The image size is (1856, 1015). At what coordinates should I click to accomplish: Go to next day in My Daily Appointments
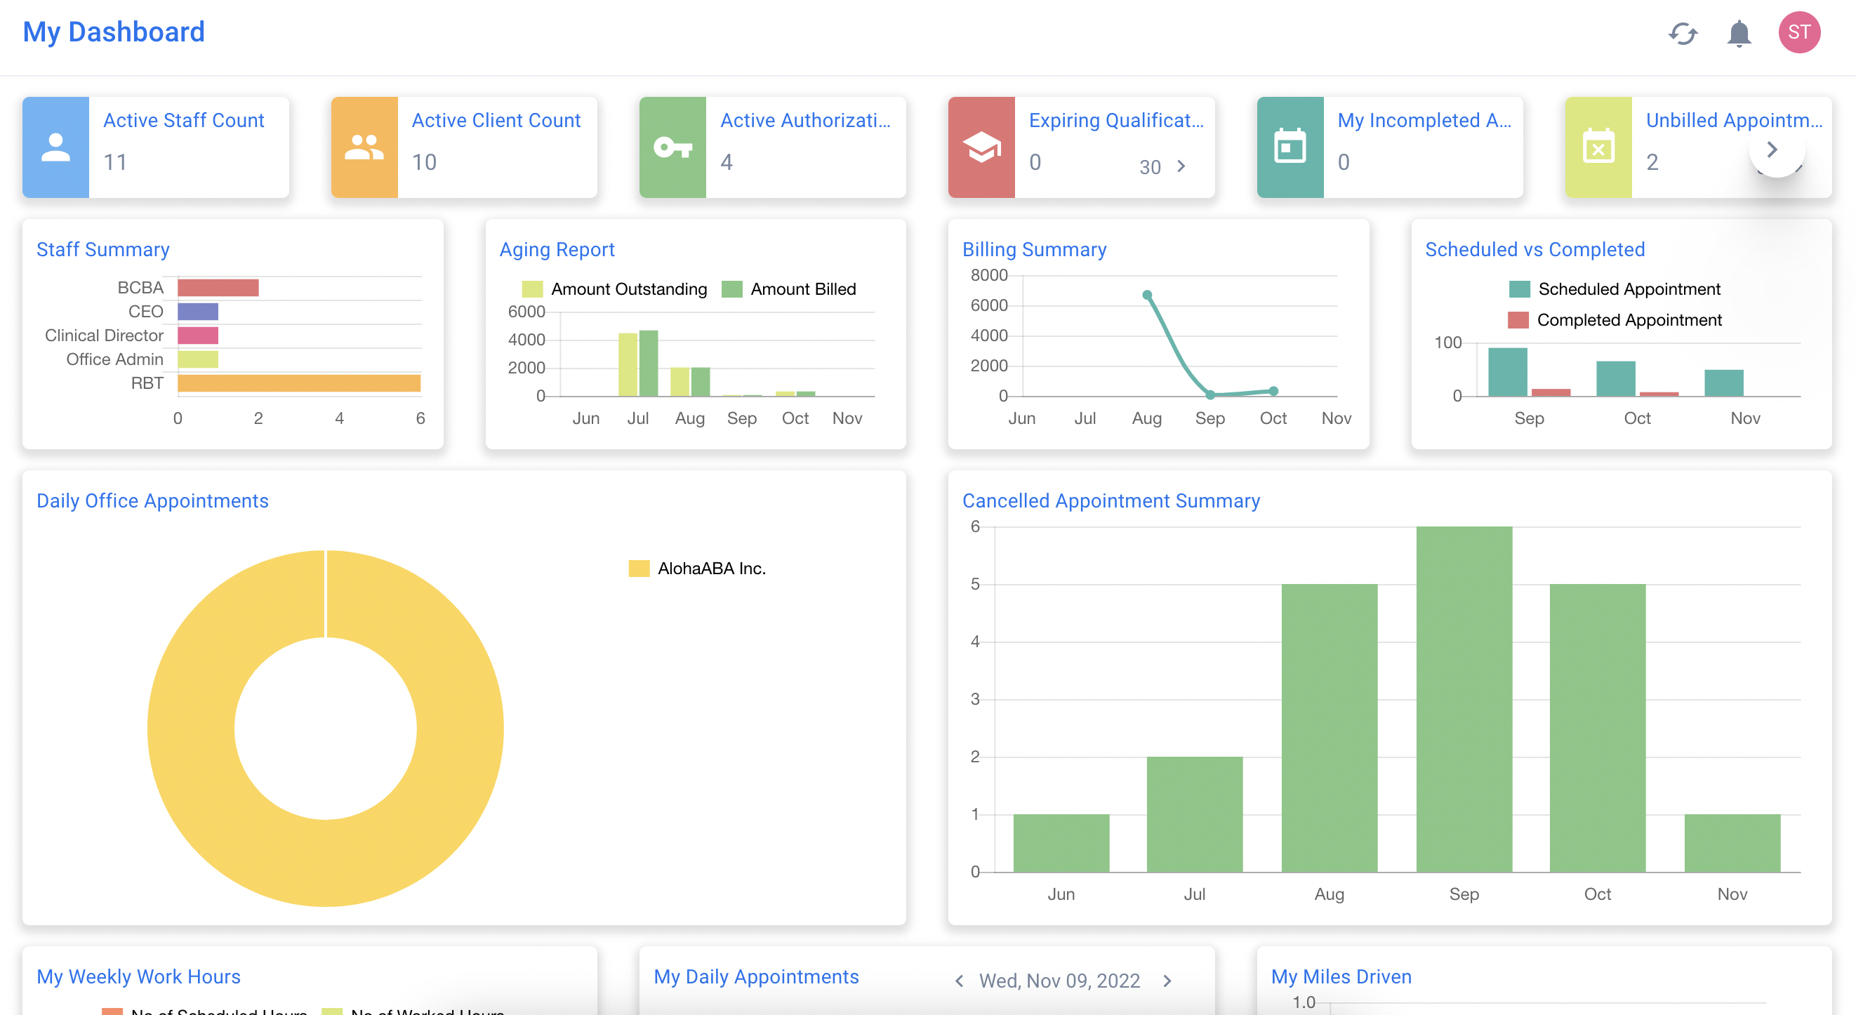[1167, 981]
